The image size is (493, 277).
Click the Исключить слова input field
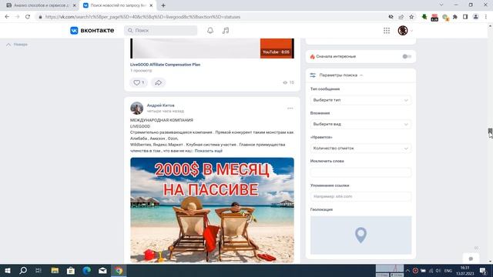click(361, 172)
